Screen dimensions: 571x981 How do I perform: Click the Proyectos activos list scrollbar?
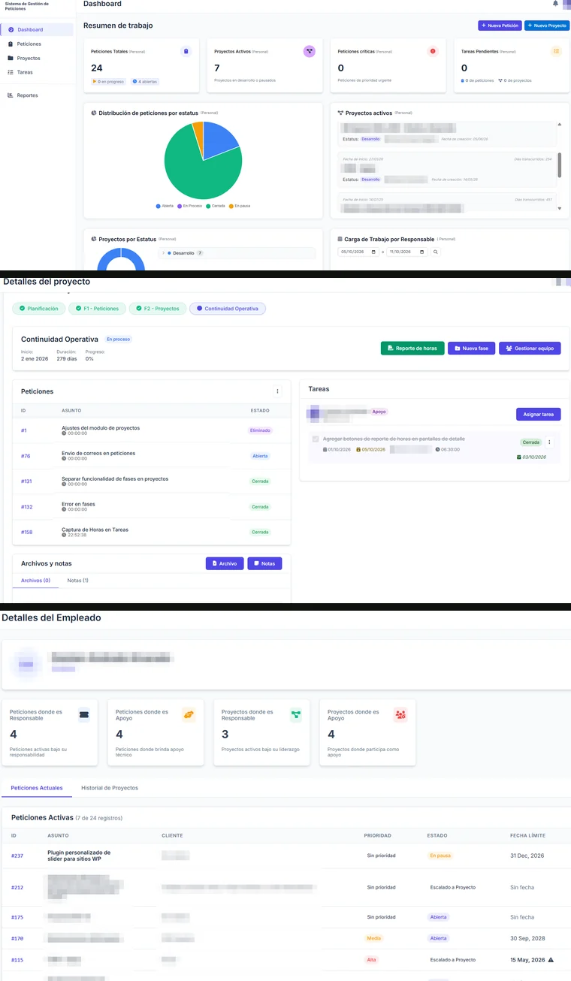(559, 165)
